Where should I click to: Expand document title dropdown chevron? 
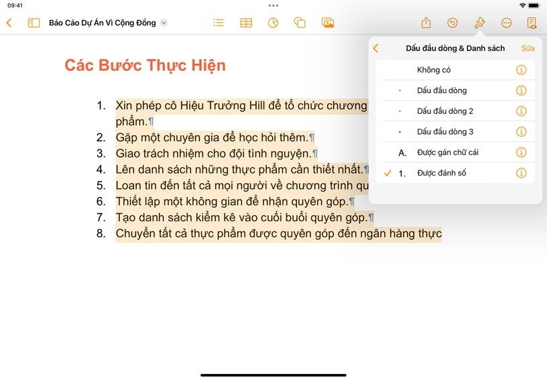pyautogui.click(x=164, y=23)
